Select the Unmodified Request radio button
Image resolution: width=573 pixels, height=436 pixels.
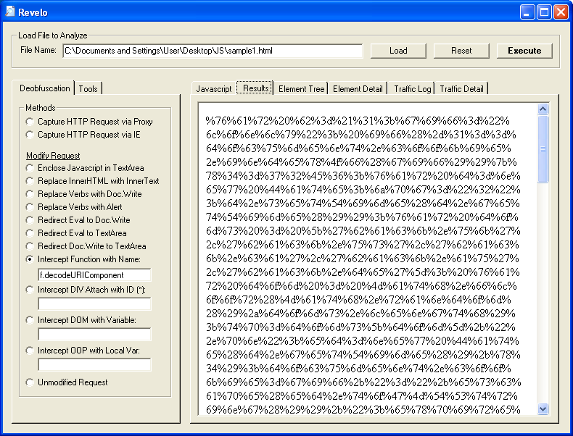coord(29,382)
